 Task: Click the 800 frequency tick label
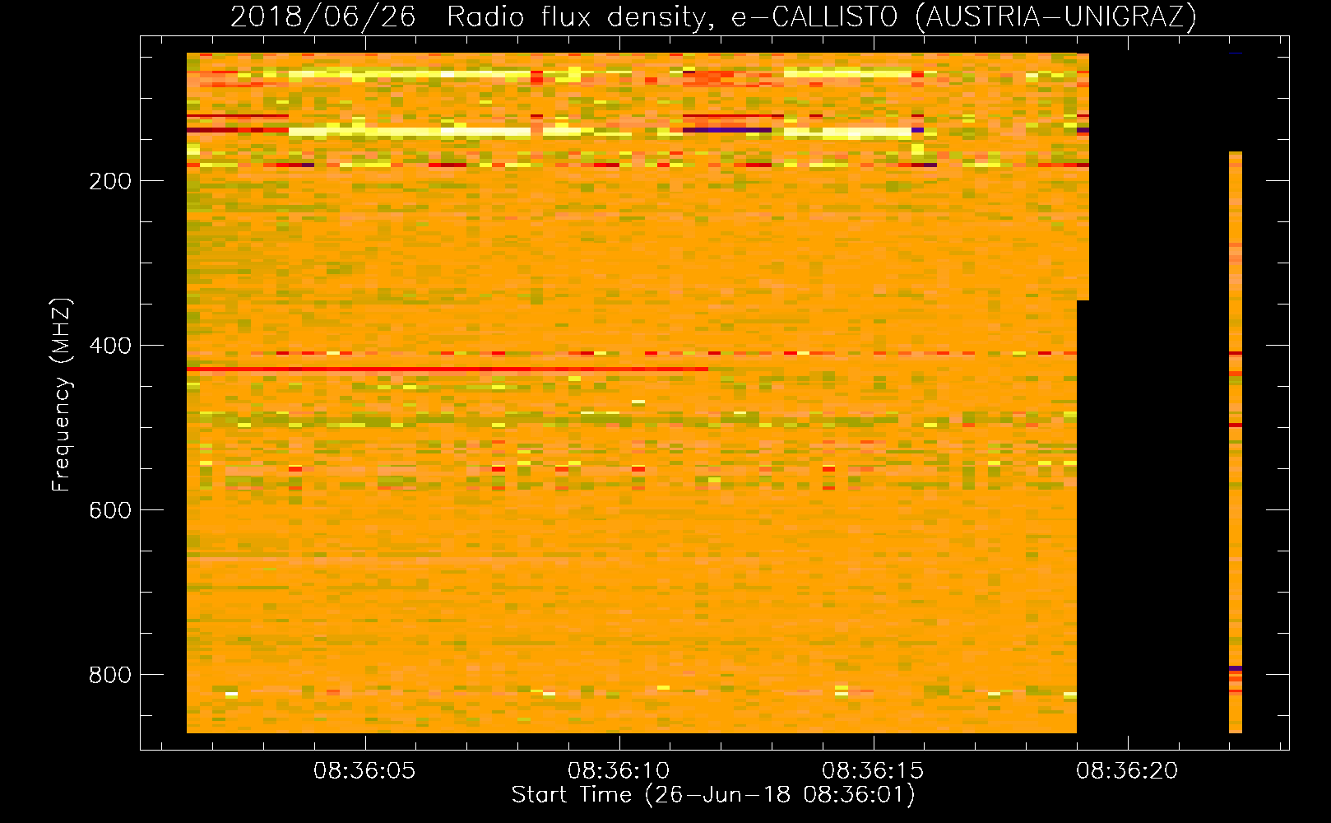[x=110, y=675]
